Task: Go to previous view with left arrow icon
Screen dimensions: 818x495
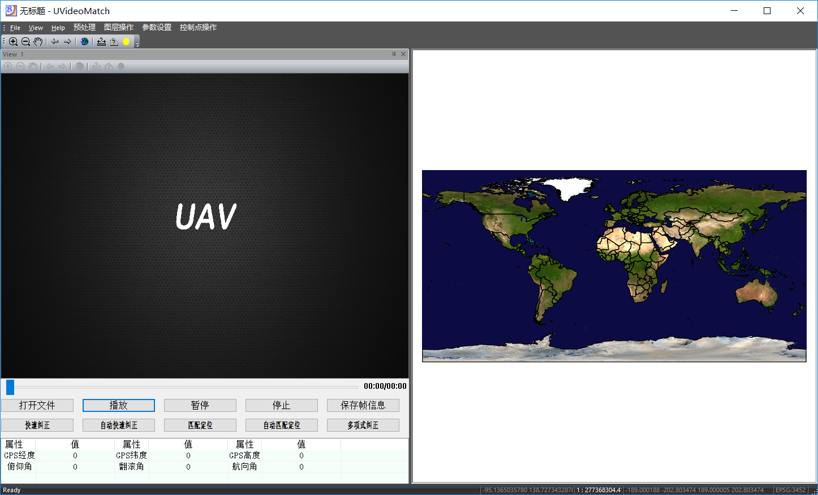Action: point(55,41)
